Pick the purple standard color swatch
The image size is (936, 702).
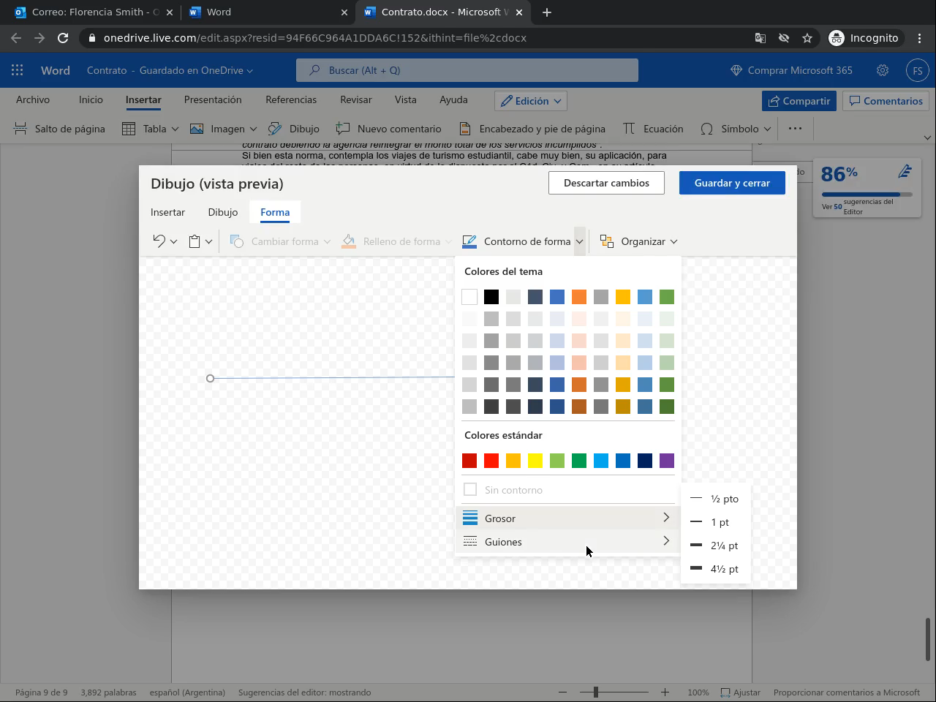click(x=666, y=461)
